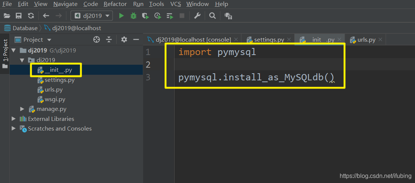The width and height of the screenshot is (415, 183).
Task: Collapse the dj2019 root project folder
Action: point(14,50)
